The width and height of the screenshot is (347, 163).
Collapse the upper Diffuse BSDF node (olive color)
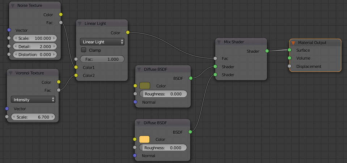(x=139, y=69)
